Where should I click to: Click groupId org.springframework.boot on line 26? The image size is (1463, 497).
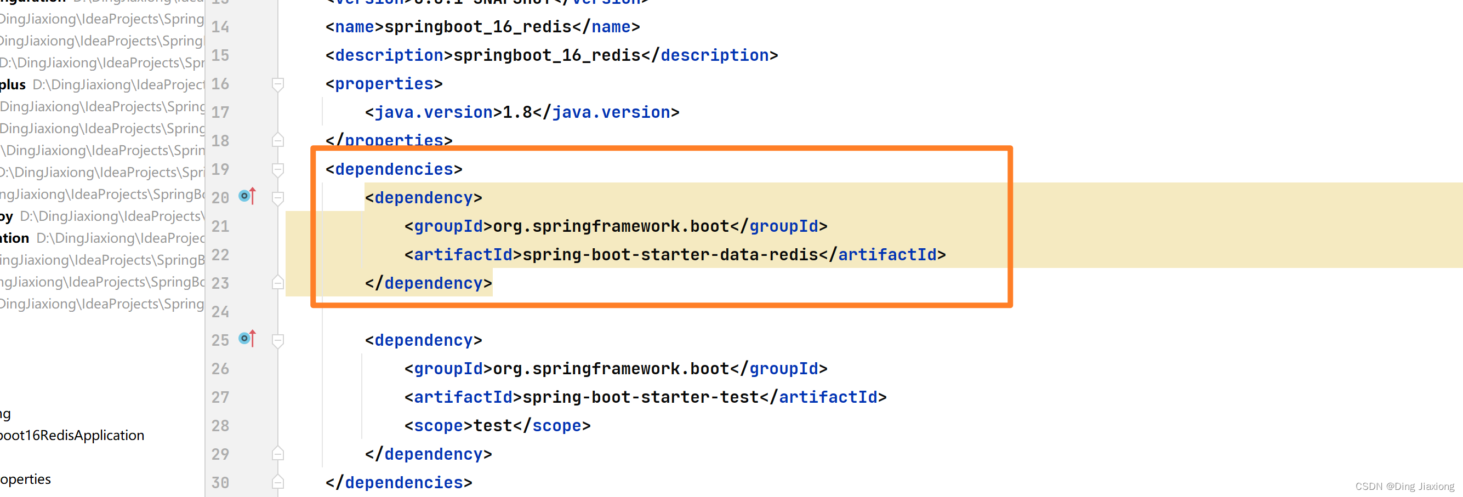coord(611,369)
